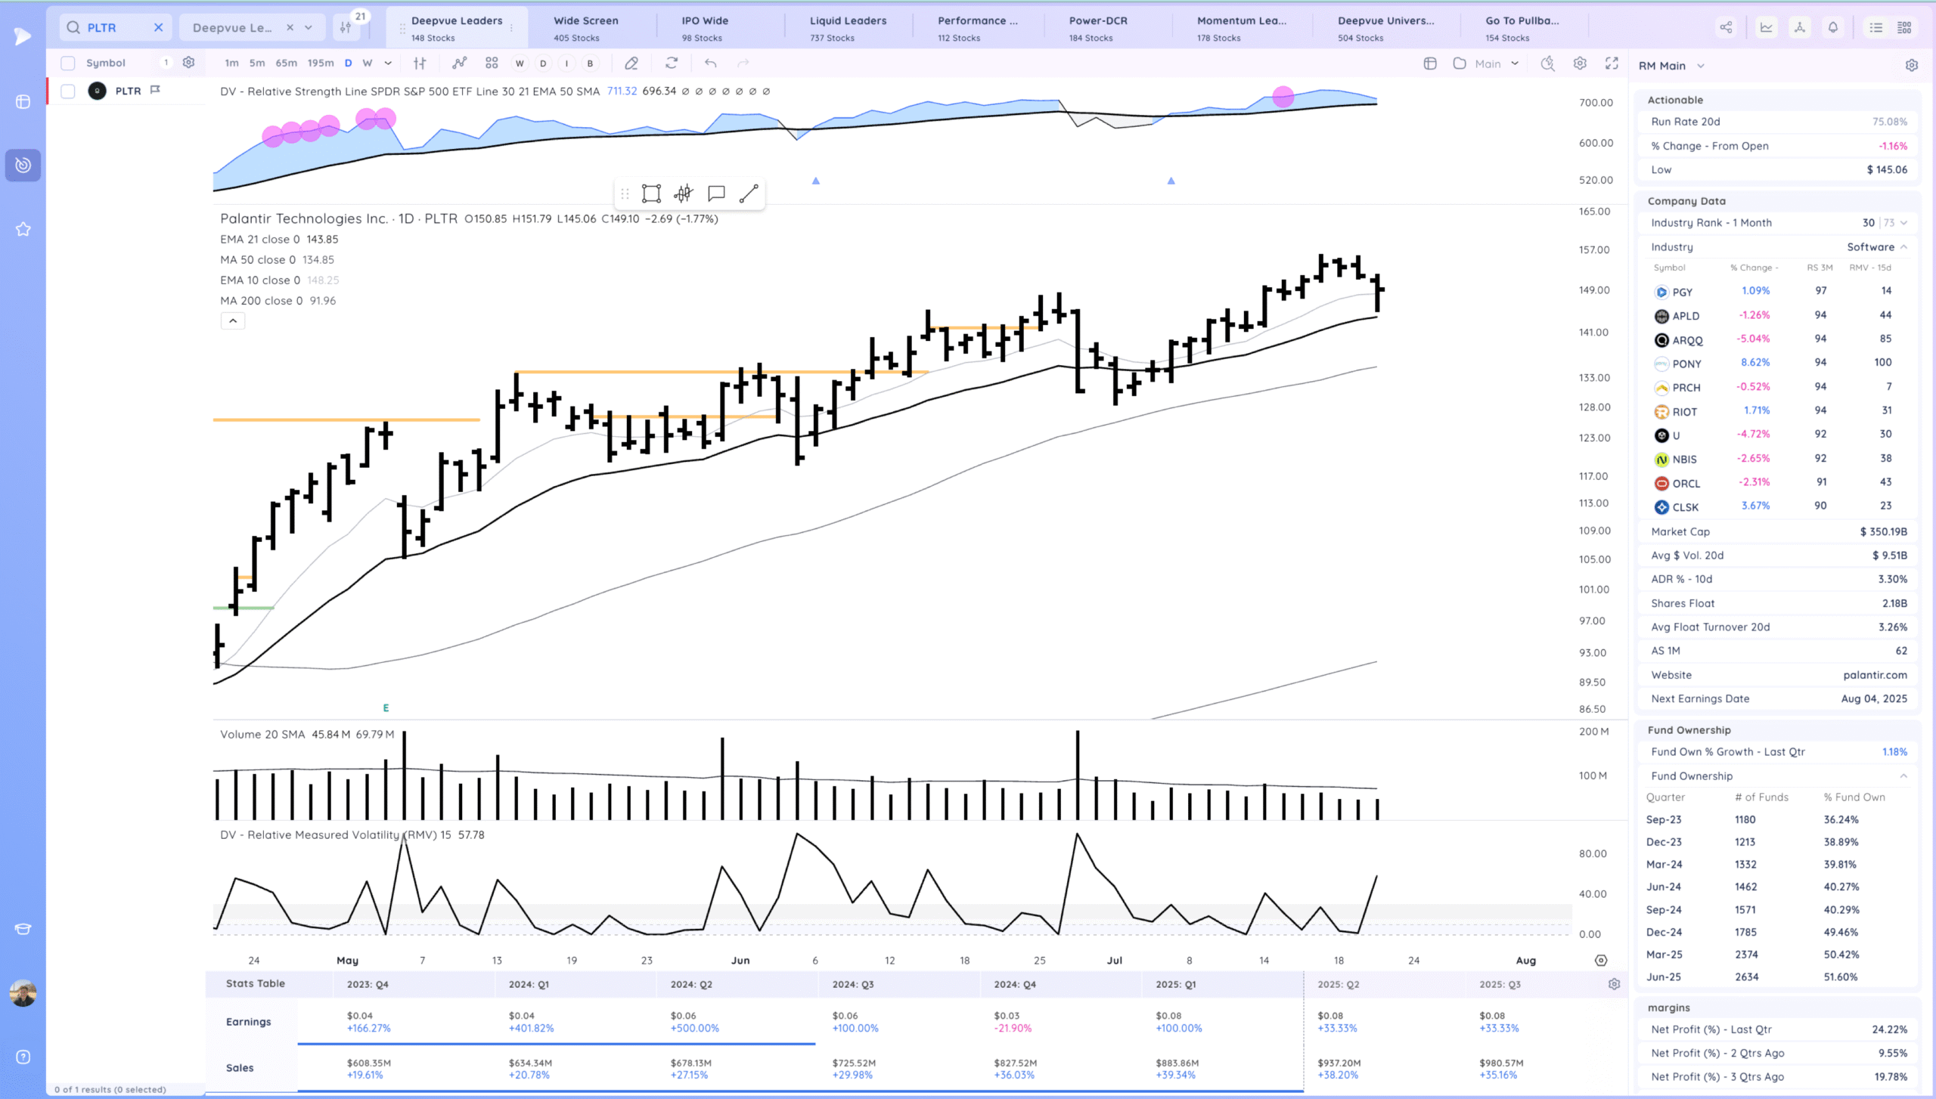This screenshot has height=1099, width=1936.
Task: Open the alerts bell icon
Action: (1833, 28)
